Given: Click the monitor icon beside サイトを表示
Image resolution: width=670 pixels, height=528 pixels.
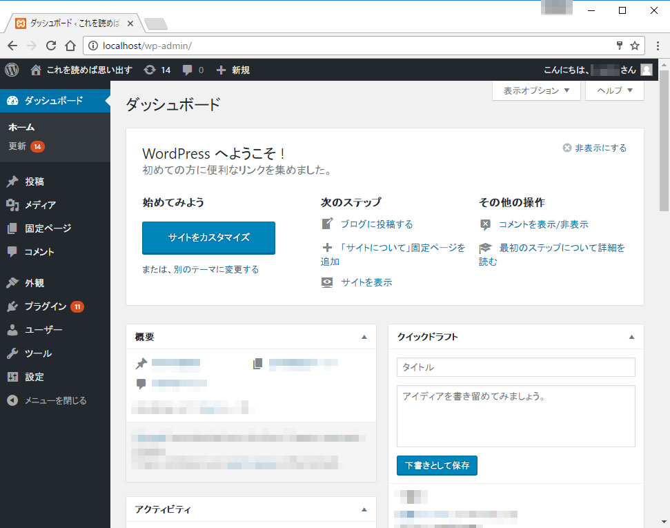Looking at the screenshot, I should (x=327, y=282).
